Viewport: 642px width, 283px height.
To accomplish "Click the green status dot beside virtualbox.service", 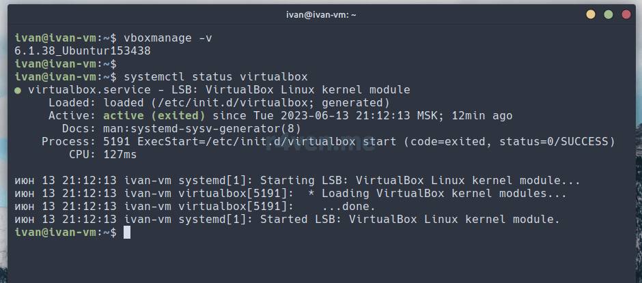I will [18, 90].
